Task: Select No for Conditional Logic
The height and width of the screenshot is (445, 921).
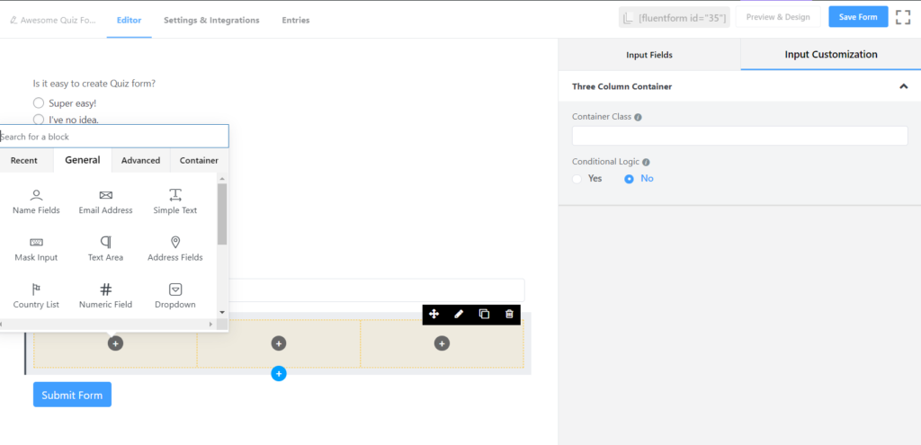Action: click(639, 179)
